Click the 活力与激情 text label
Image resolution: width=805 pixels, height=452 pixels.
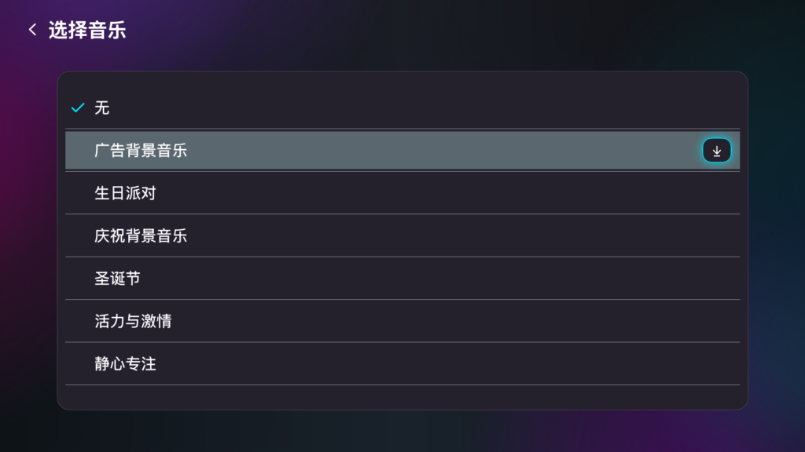tap(133, 321)
